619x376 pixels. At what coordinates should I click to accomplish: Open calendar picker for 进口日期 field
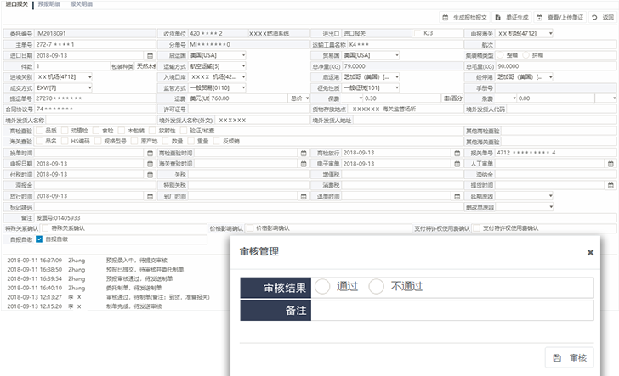coord(150,55)
